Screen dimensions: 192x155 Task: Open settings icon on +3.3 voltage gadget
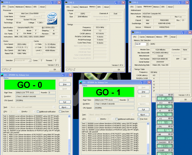(169, 103)
